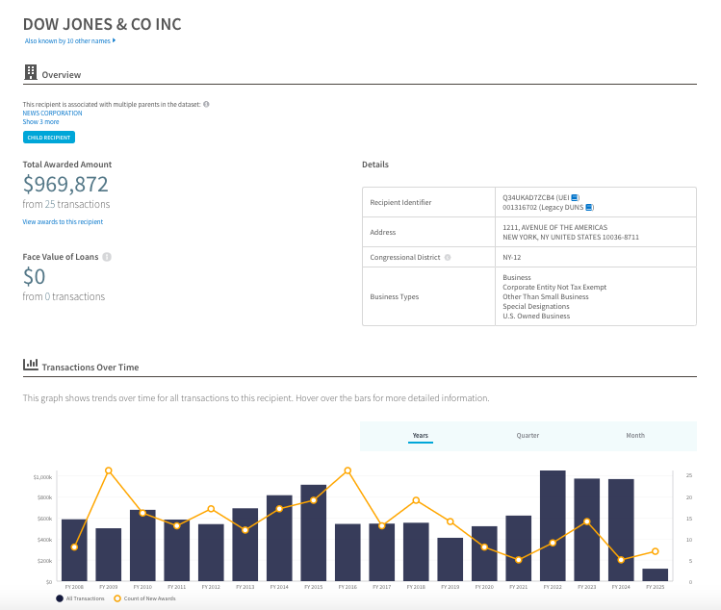Click the Overview building icon
Screen dimensions: 721x610
(31, 73)
